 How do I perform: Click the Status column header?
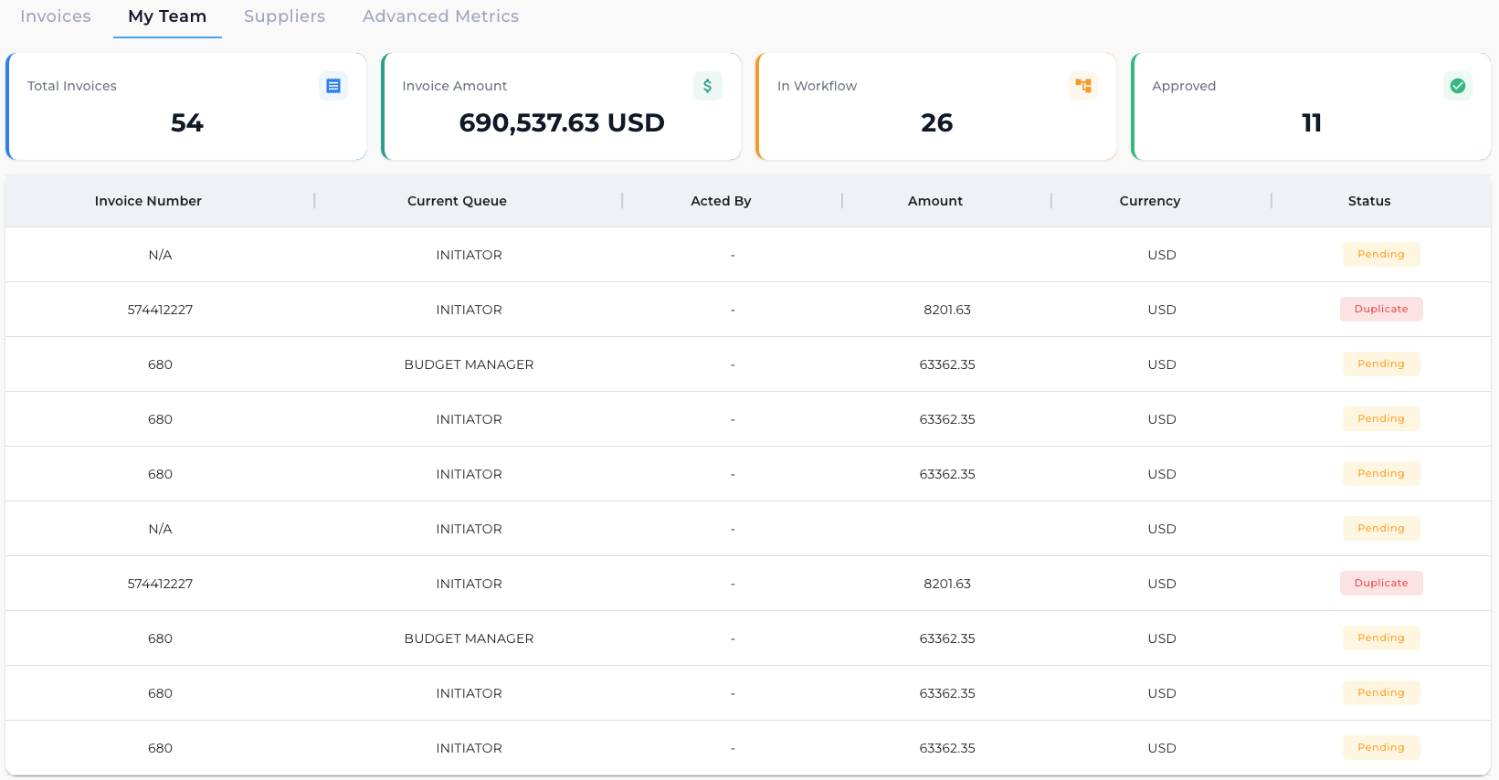point(1369,201)
